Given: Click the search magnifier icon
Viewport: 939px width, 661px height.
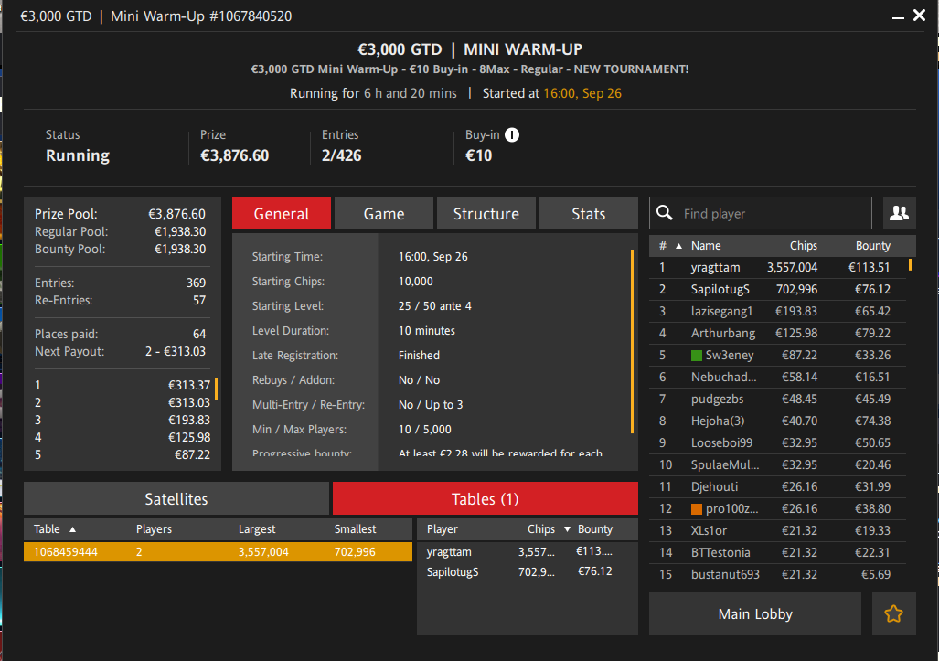Looking at the screenshot, I should pyautogui.click(x=664, y=212).
